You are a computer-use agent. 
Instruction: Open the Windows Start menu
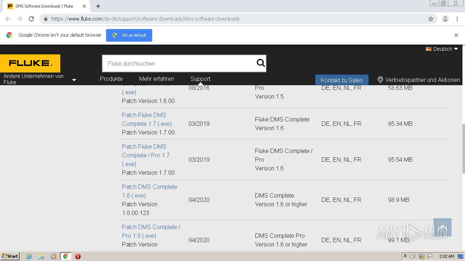pyautogui.click(x=10, y=256)
